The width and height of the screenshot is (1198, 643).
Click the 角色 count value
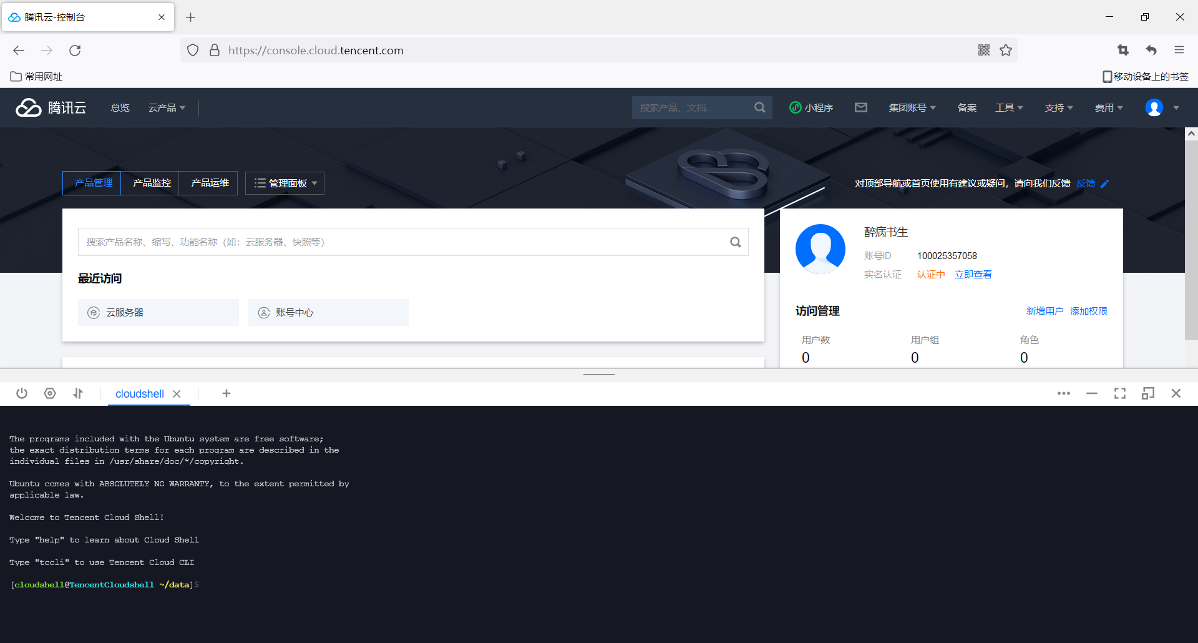(x=1024, y=358)
